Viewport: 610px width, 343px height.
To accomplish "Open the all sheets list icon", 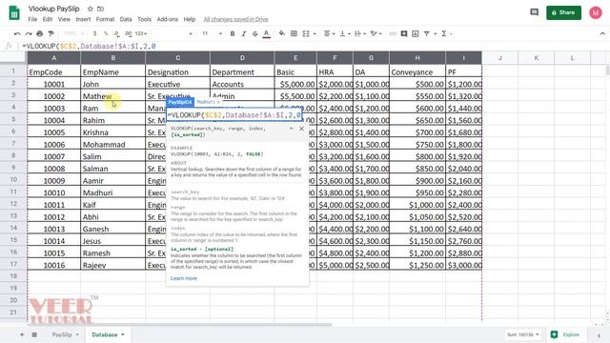I will pos(34,334).
